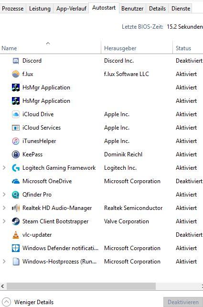The height and width of the screenshot is (307, 203).
Task: Click the horizontal scrollbar thumb
Action: pyautogui.click(x=81, y=286)
